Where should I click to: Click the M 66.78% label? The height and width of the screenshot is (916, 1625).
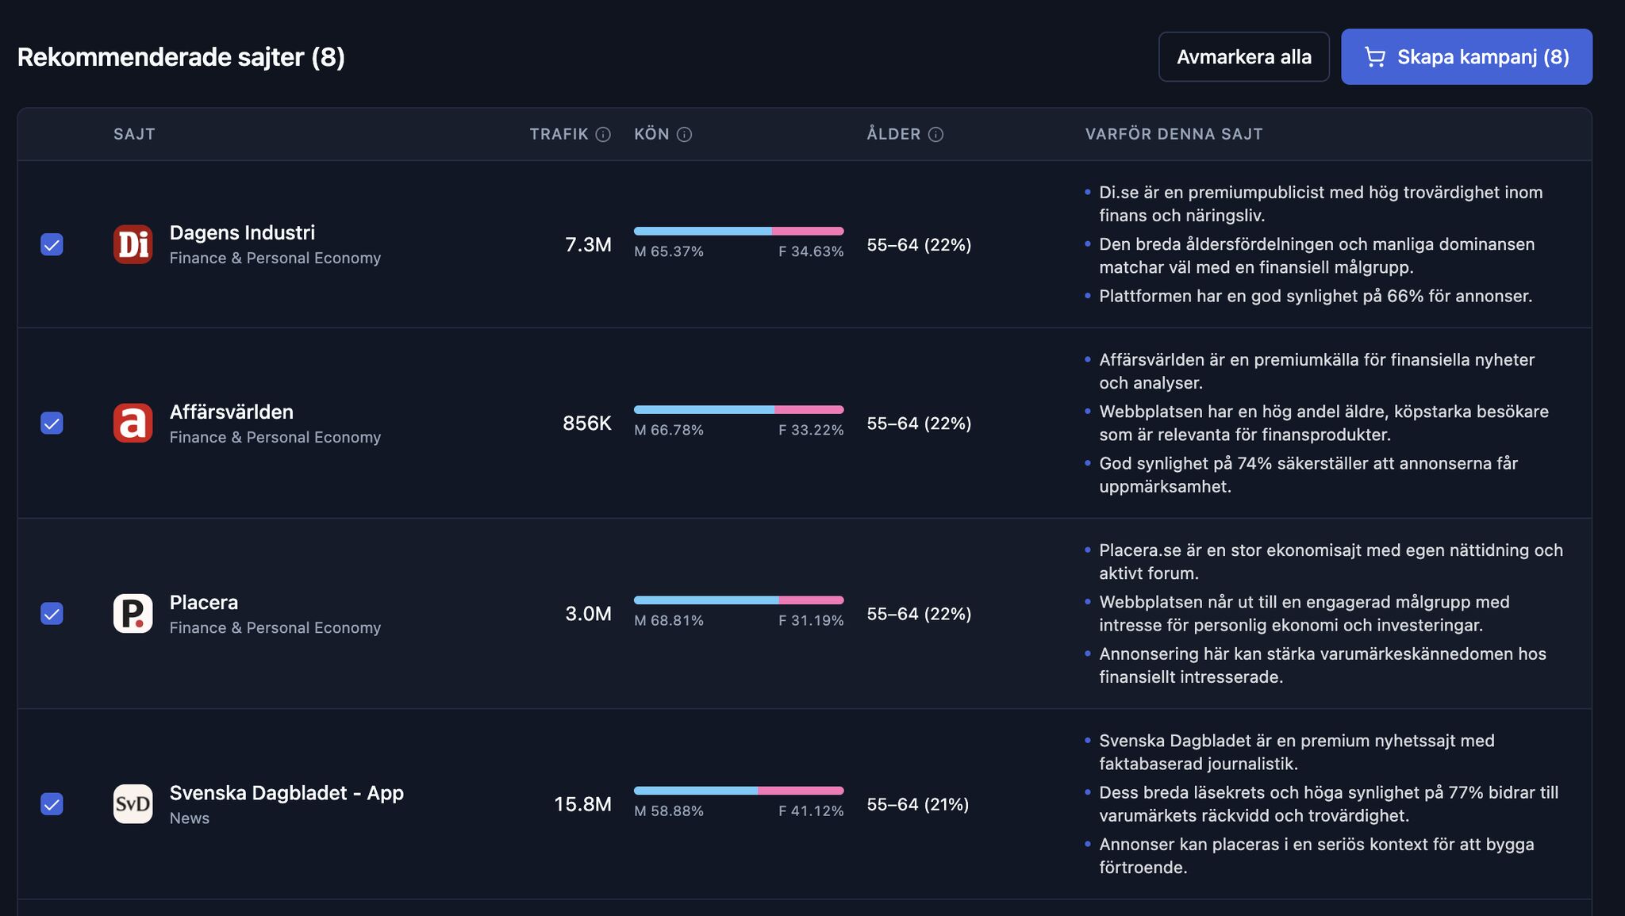coord(669,430)
